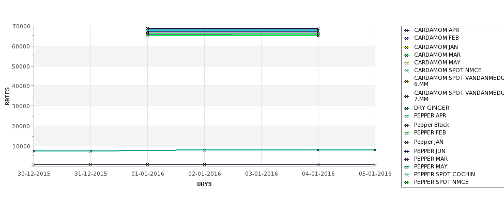Select the PEPPER MAR legend entry
The width and height of the screenshot is (504, 221).
point(431,159)
